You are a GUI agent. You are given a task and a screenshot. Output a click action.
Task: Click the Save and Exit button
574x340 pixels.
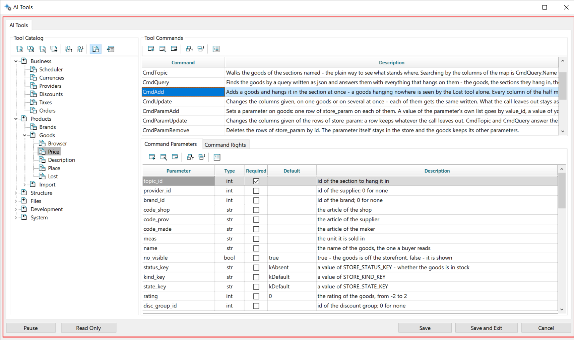point(486,328)
